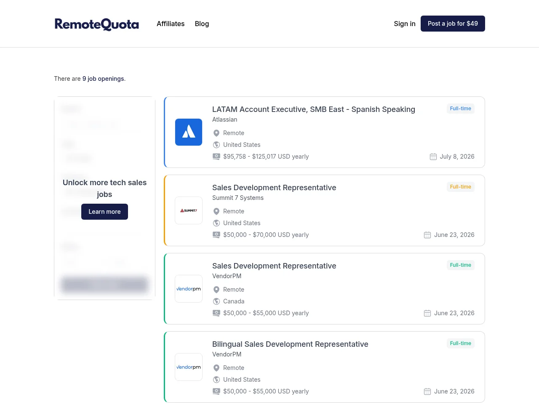This screenshot has height=404, width=539.
Task: Click VendorPM logo on Bilingual Sales card
Action: 189,367
